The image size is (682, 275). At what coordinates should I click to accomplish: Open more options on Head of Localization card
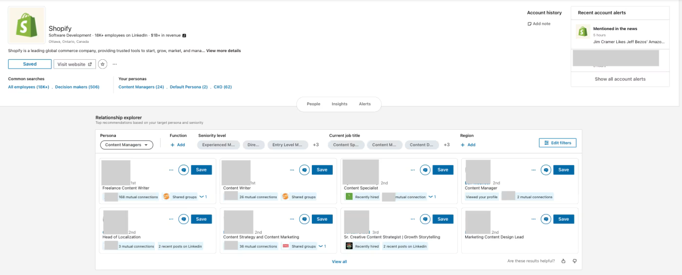171,219
